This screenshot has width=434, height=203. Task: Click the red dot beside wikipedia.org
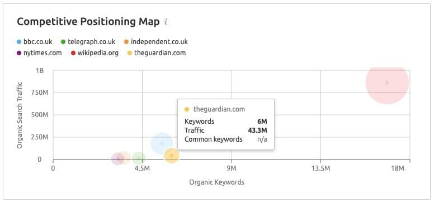coord(73,53)
